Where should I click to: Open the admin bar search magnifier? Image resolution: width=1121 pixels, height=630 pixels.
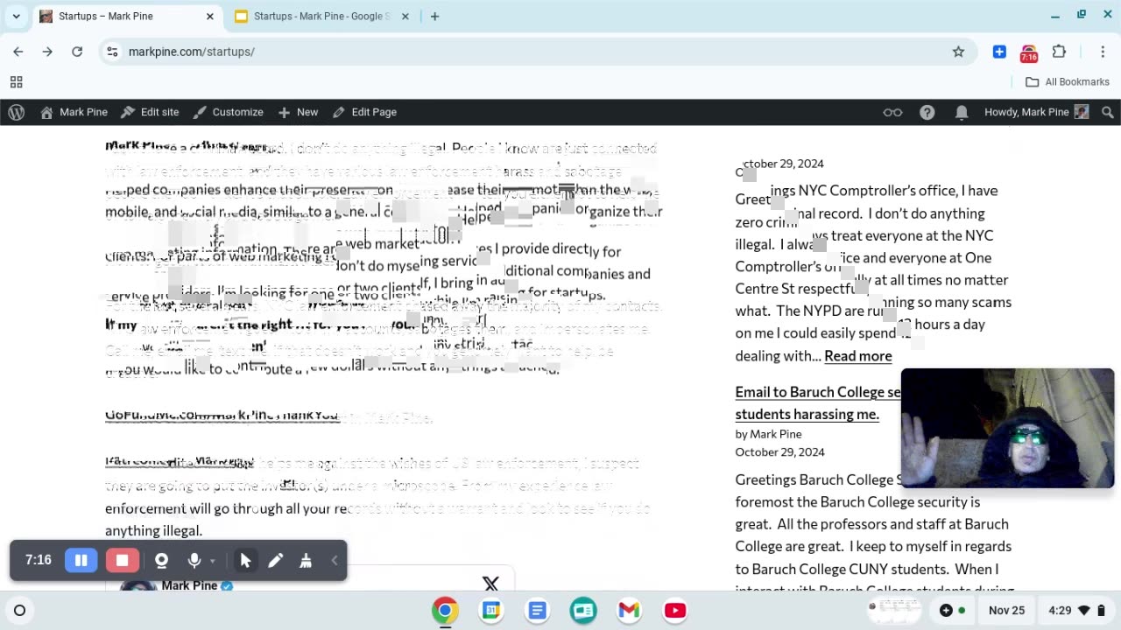(1108, 112)
